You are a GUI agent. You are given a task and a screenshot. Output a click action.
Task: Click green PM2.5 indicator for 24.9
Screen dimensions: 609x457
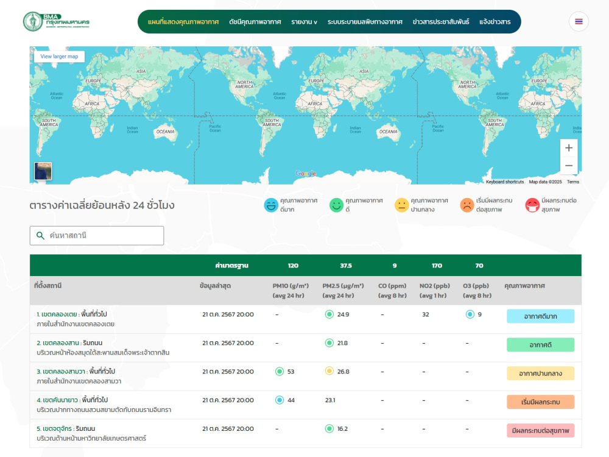point(329,314)
